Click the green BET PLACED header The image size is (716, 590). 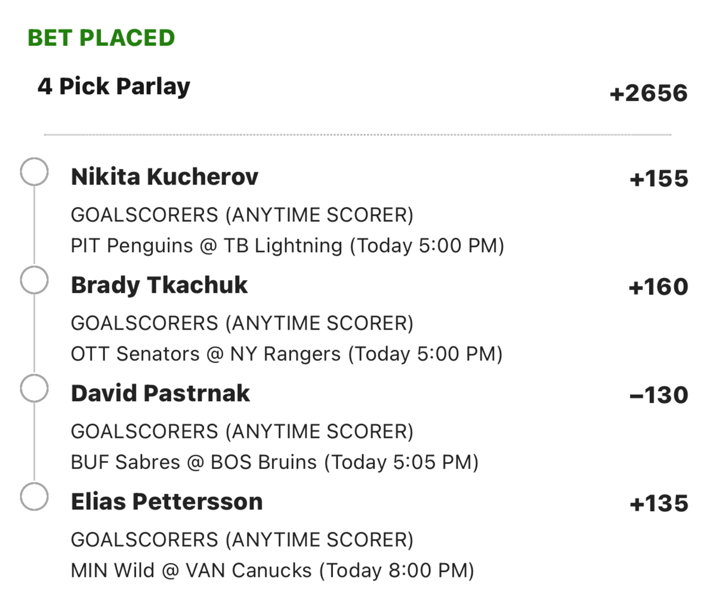(101, 38)
